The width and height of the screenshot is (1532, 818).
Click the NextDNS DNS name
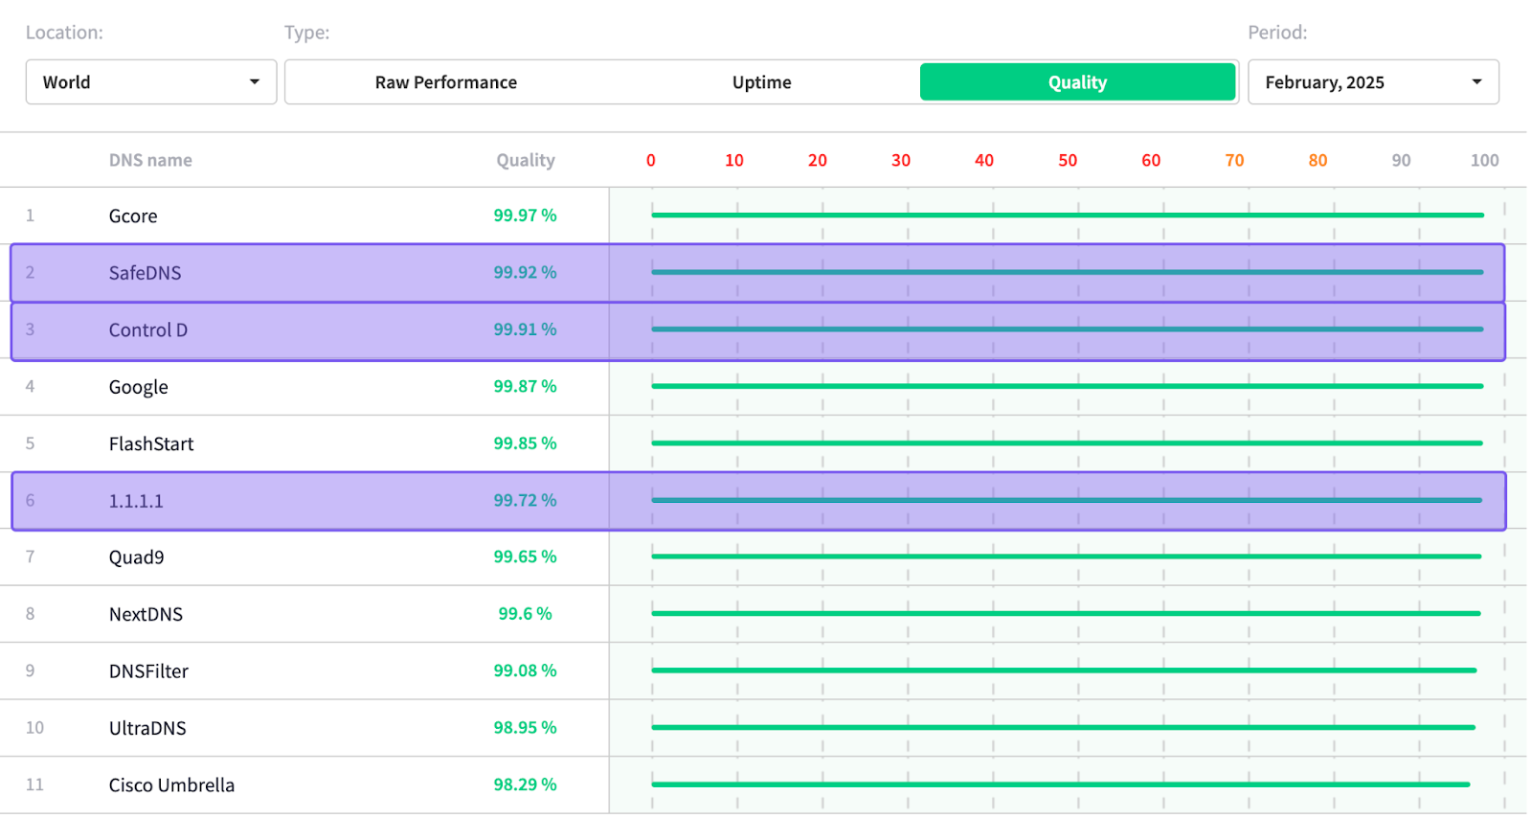[146, 614]
